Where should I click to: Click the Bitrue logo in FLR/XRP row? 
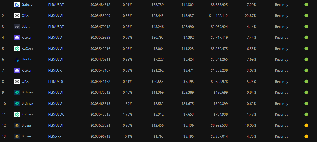click(x=17, y=136)
